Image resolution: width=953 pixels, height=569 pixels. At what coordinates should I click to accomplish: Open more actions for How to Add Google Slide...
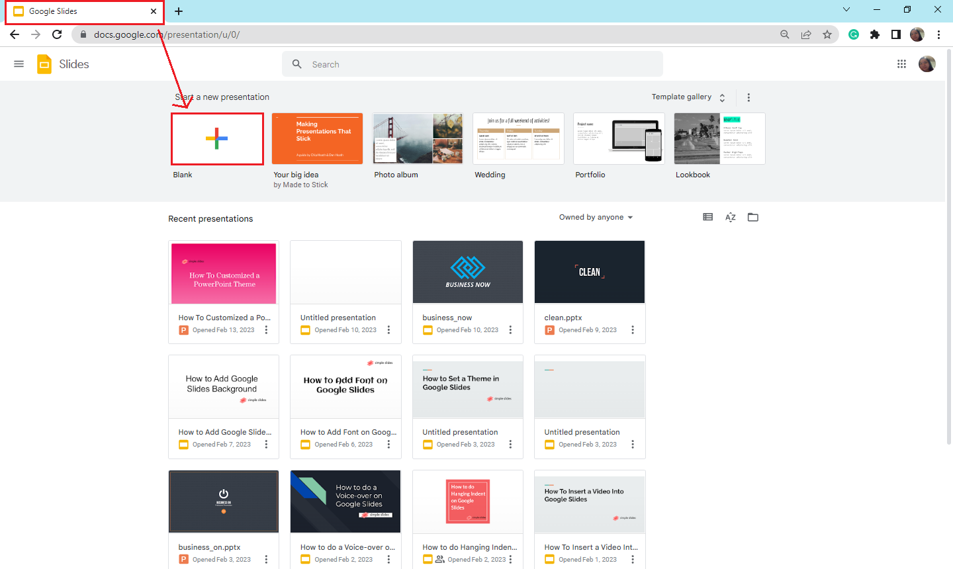267,445
